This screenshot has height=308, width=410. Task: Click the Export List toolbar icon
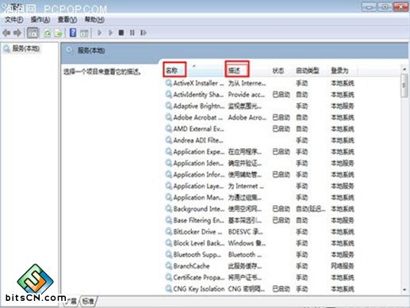point(59,33)
